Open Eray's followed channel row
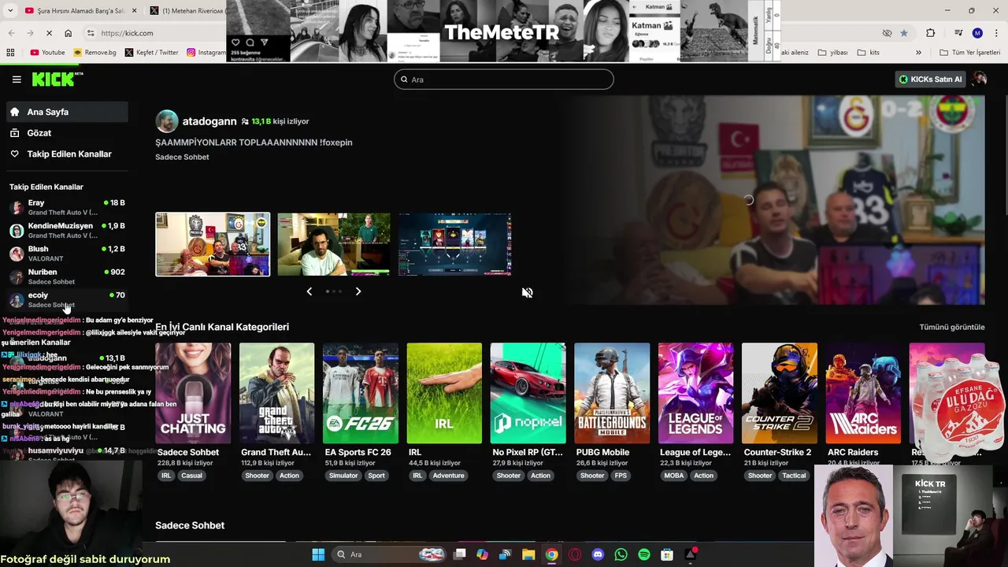1008x567 pixels. (x=67, y=207)
